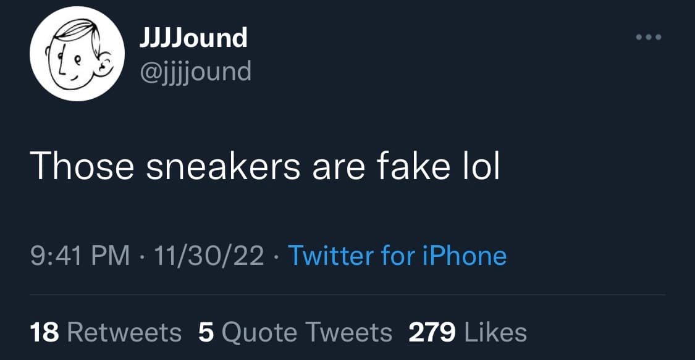The image size is (695, 360).
Task: Open the JJJJound display name profile
Action: click(x=193, y=38)
